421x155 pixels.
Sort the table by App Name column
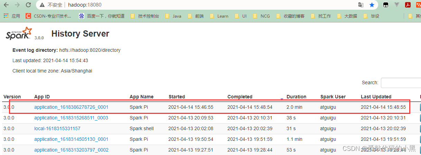pyautogui.click(x=141, y=97)
